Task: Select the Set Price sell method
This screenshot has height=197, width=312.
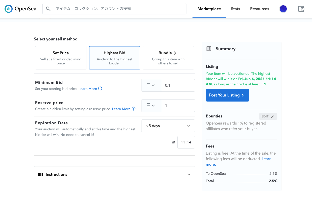Action: (61, 58)
